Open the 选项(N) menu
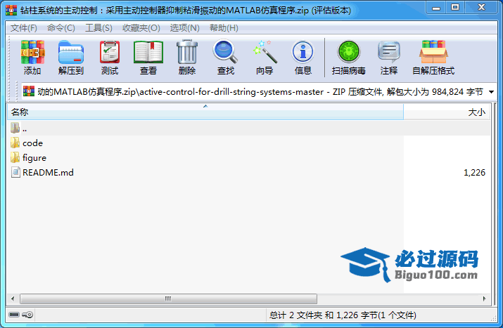The width and height of the screenshot is (503, 328). 185,28
